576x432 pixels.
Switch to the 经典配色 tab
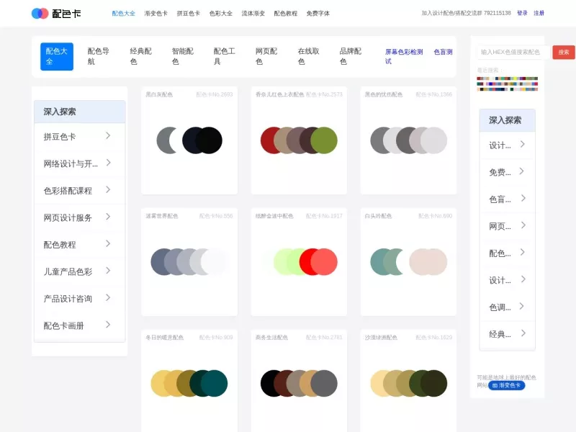point(140,57)
